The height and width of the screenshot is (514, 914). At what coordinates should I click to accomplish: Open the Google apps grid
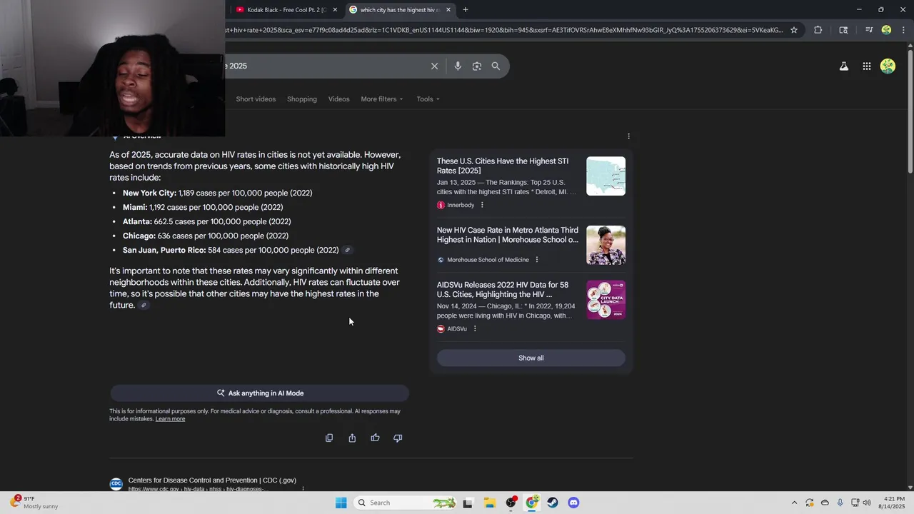[x=866, y=66]
